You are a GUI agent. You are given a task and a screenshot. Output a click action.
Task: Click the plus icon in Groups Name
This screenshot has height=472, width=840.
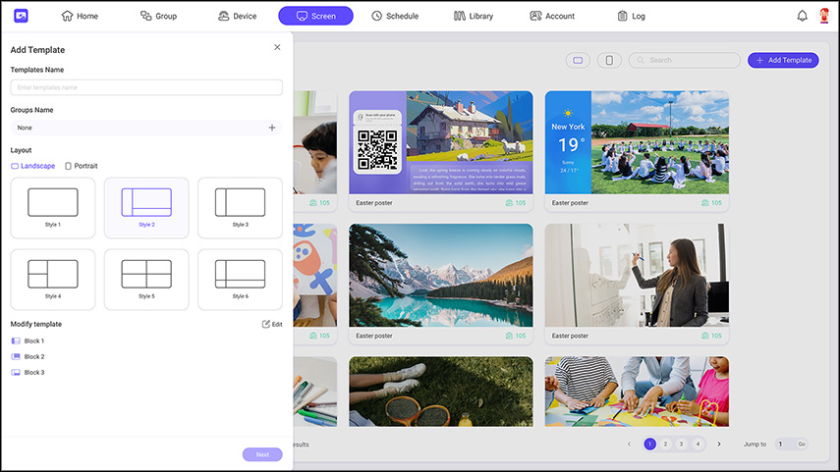[272, 128]
